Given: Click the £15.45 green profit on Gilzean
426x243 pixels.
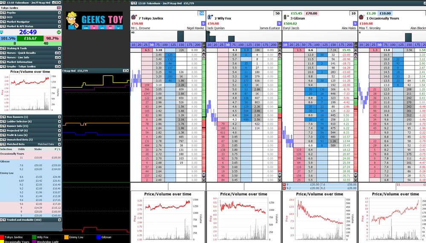Looking at the screenshot, I should click(296, 13).
